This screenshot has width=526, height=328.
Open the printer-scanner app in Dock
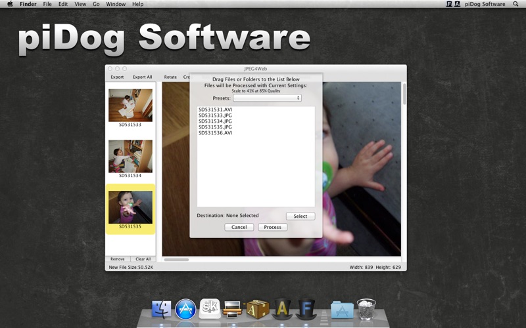tap(232, 308)
